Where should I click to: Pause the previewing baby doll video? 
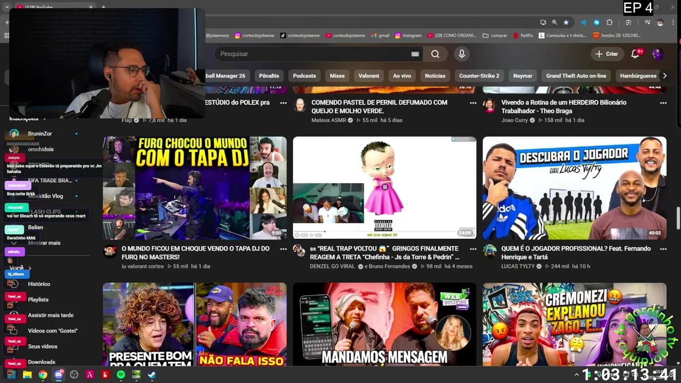pos(385,187)
